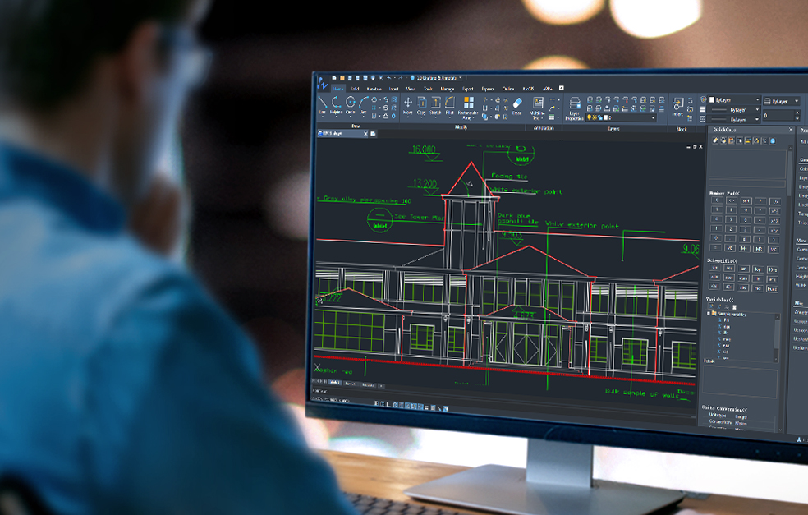
Task: Click the command line input field
Action: (x=345, y=392)
